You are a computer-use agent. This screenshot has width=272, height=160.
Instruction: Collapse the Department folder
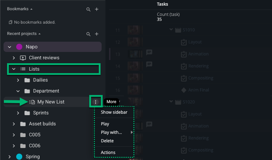[18, 91]
